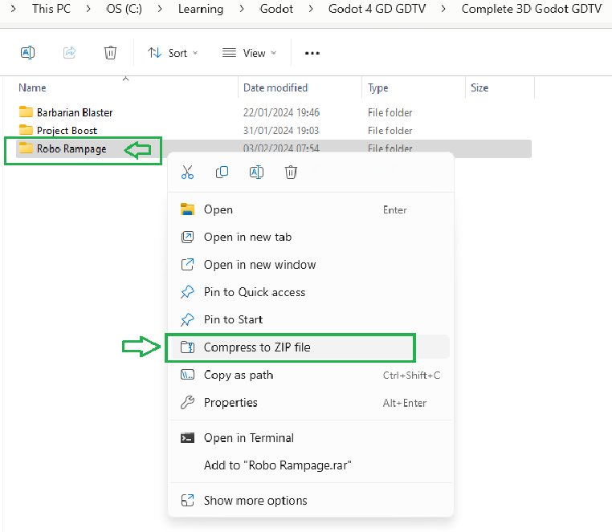Screen dimensions: 612x532
Task: Expand the chevron before This PC
Action: tap(14, 9)
